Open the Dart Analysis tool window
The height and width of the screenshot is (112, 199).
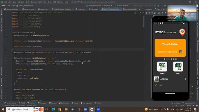click(x=64, y=103)
